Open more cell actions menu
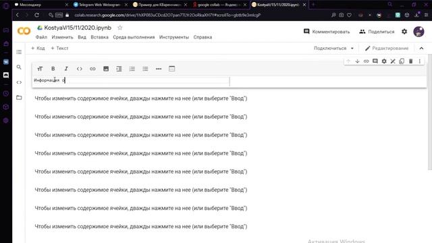This screenshot has width=432, height=243. click(x=420, y=61)
